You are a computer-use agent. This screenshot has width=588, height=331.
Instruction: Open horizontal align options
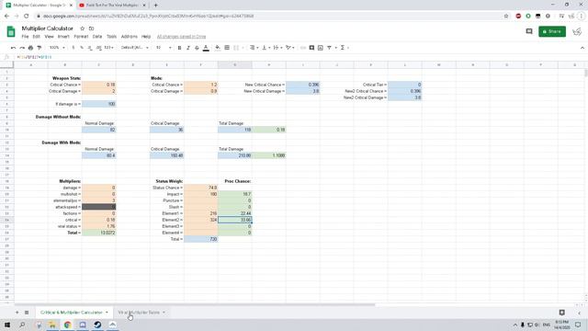click(x=254, y=48)
